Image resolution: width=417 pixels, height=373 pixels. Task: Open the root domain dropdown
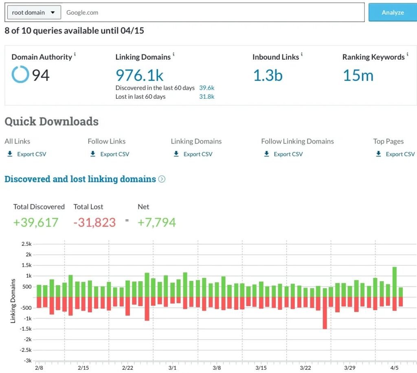pos(34,13)
